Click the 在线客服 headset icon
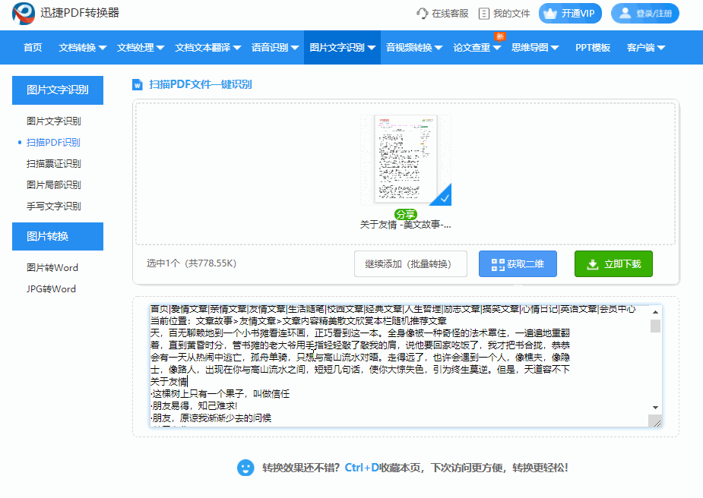This screenshot has height=498, width=703. tap(423, 14)
